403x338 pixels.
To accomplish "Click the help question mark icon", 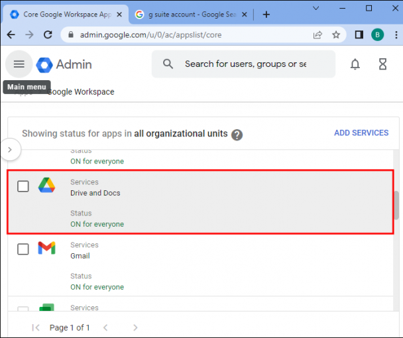I will (x=237, y=135).
